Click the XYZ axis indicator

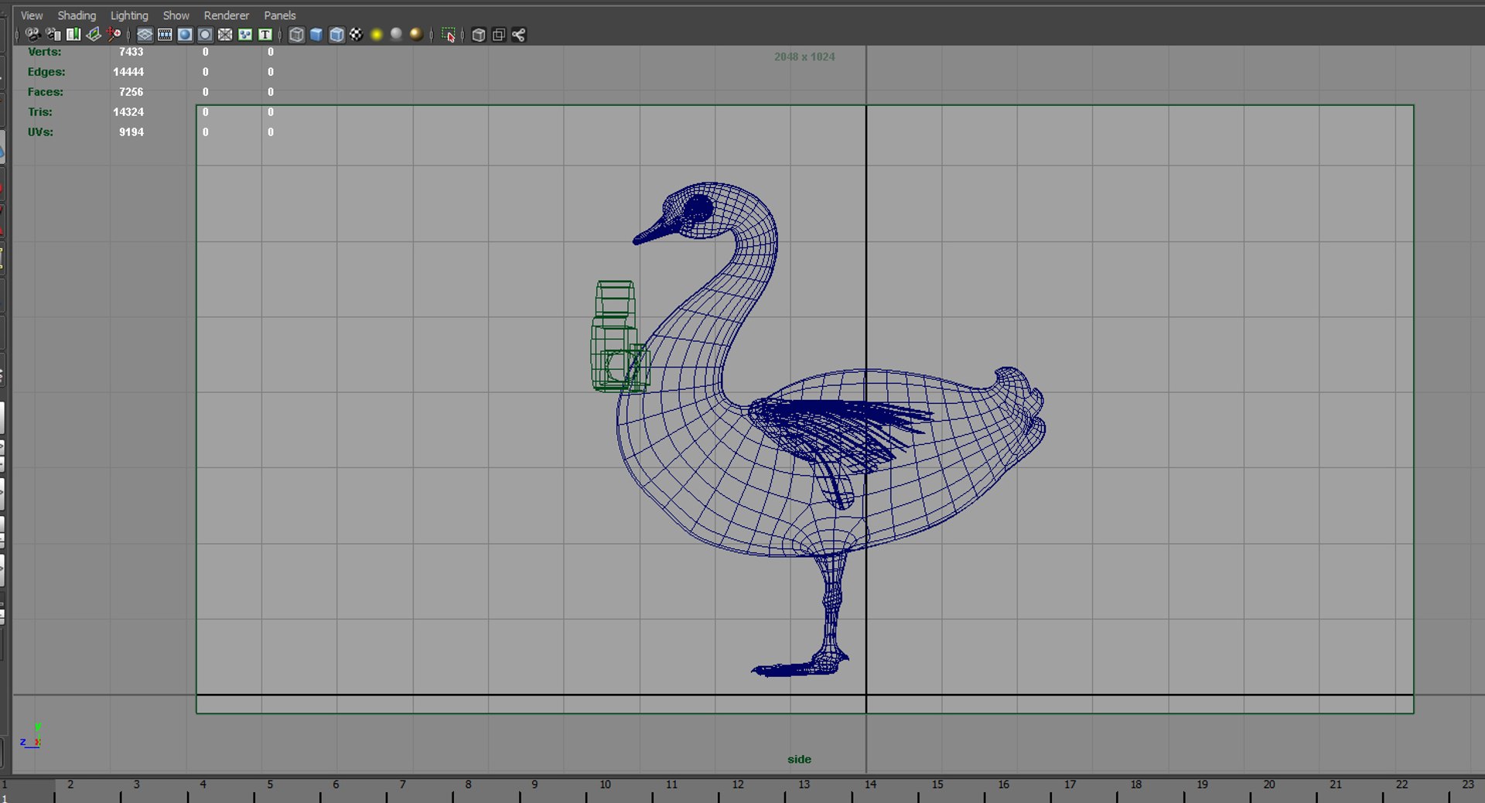31,736
